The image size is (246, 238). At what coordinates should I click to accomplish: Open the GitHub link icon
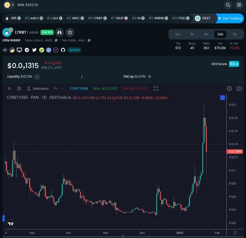63,50
